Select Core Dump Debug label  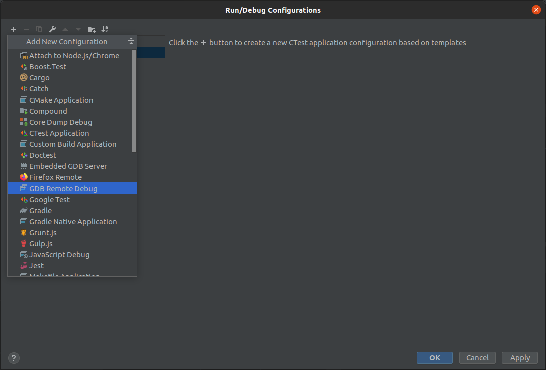tap(61, 122)
